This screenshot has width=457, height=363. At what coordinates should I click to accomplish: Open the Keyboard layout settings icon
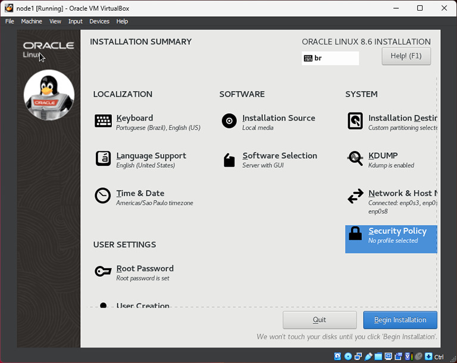103,121
